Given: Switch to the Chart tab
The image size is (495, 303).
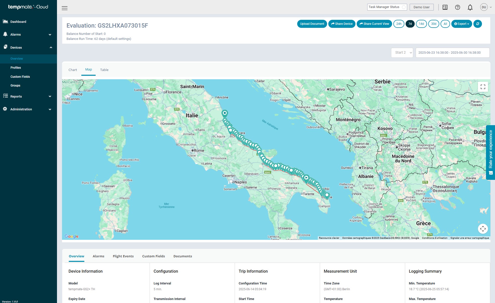Looking at the screenshot, I should [73, 70].
